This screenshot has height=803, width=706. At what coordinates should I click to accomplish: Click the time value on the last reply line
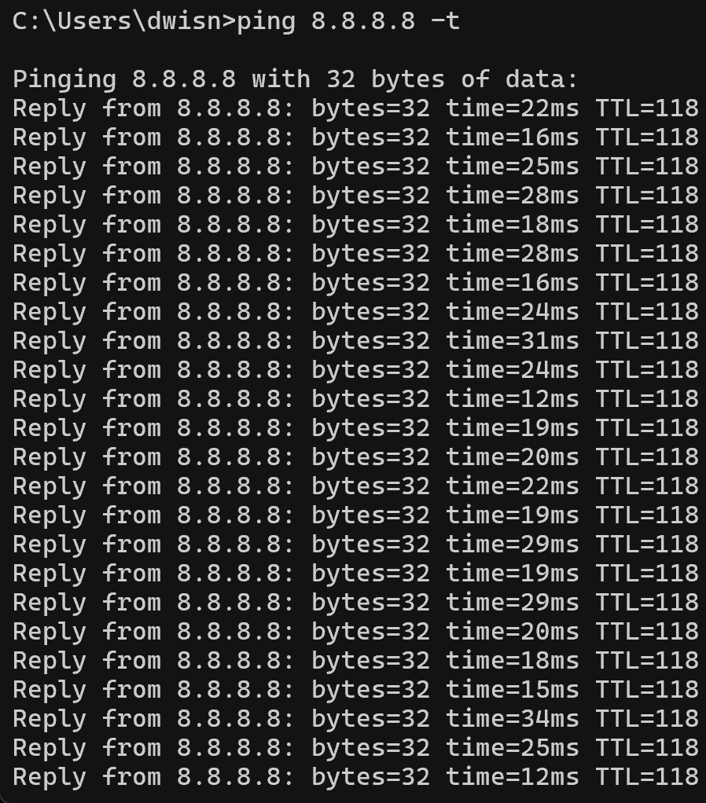[x=513, y=777]
